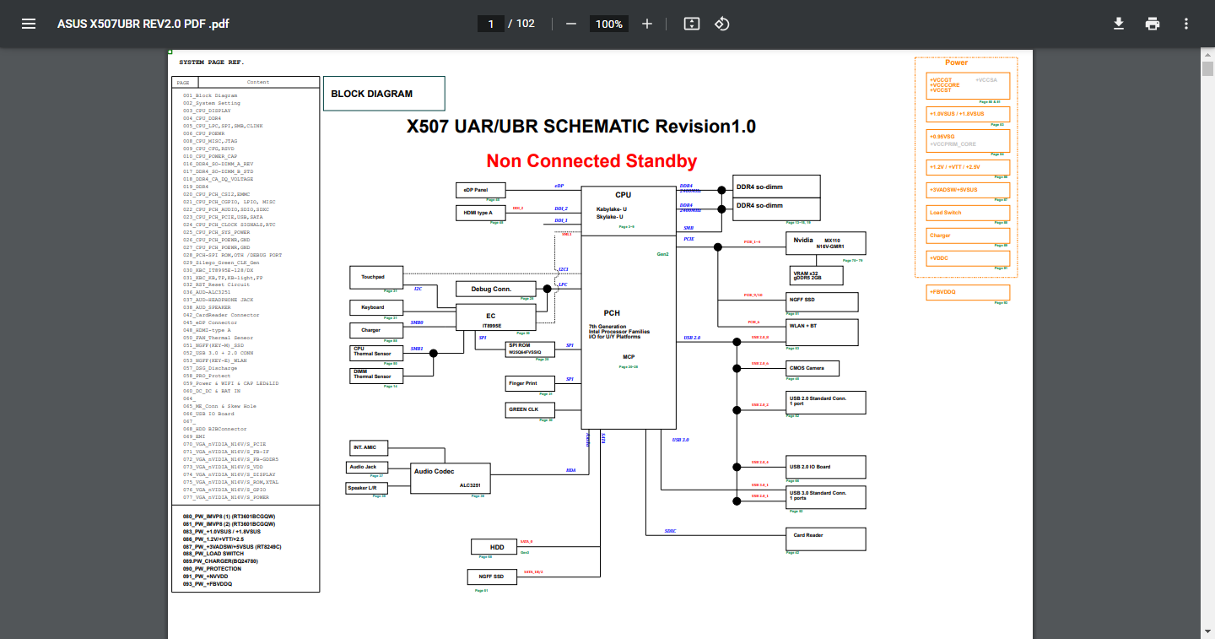Click the vertical scrollbar thumb

[1208, 68]
